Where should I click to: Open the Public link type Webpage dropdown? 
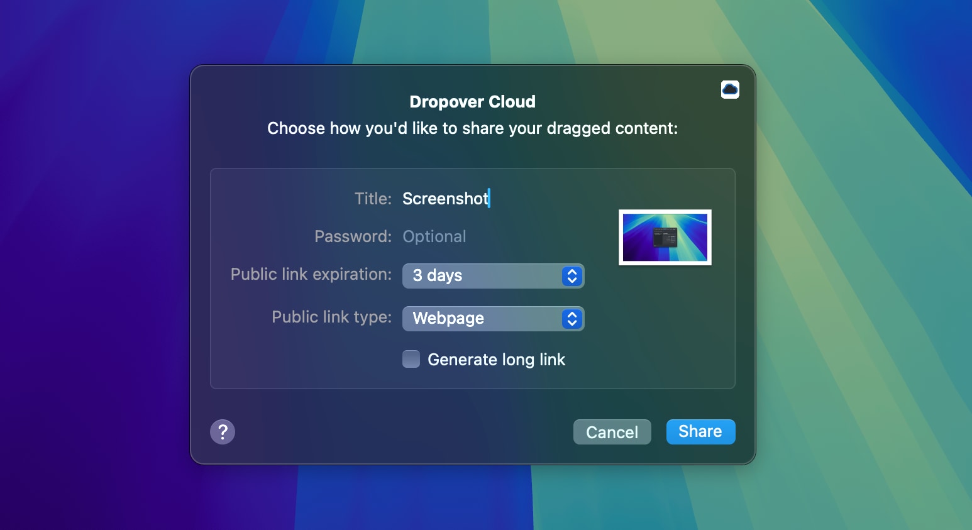point(494,319)
